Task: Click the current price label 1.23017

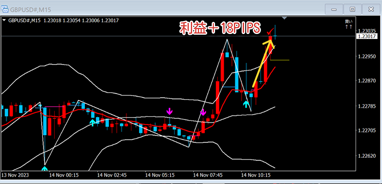Action: click(x=367, y=37)
